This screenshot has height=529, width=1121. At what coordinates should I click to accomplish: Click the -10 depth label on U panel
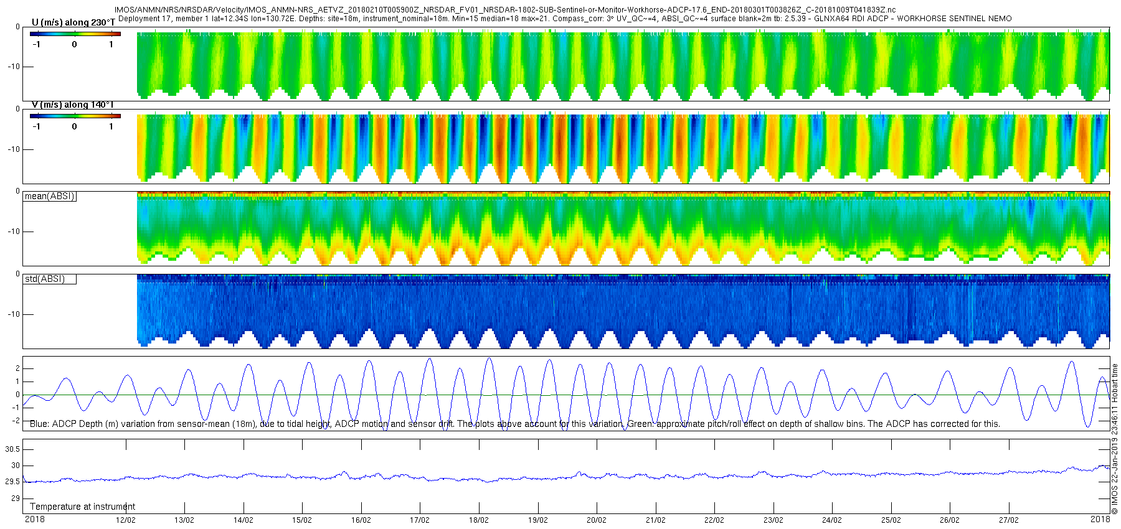click(13, 67)
